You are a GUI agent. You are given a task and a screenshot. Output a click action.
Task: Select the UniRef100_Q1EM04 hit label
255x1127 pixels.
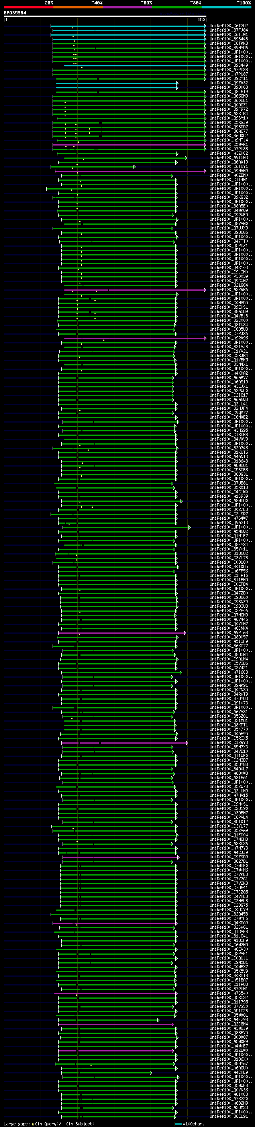(229, 835)
